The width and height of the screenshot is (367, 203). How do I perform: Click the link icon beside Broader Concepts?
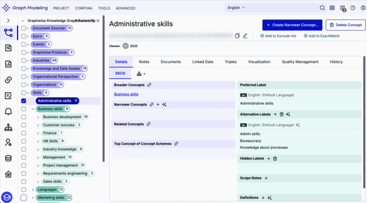(x=149, y=85)
